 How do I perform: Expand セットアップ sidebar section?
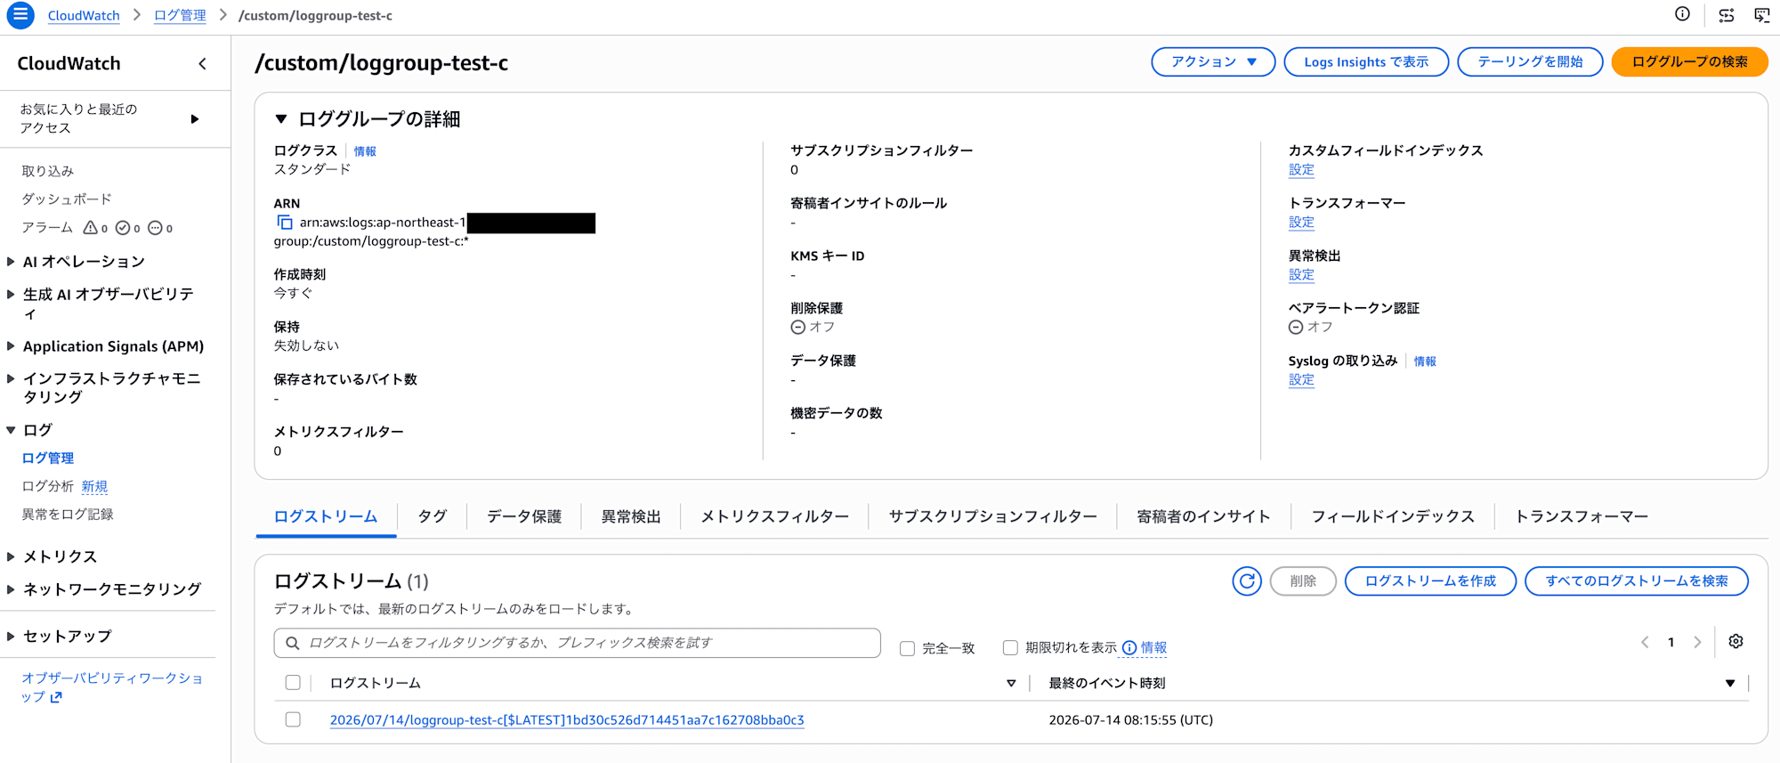click(11, 637)
